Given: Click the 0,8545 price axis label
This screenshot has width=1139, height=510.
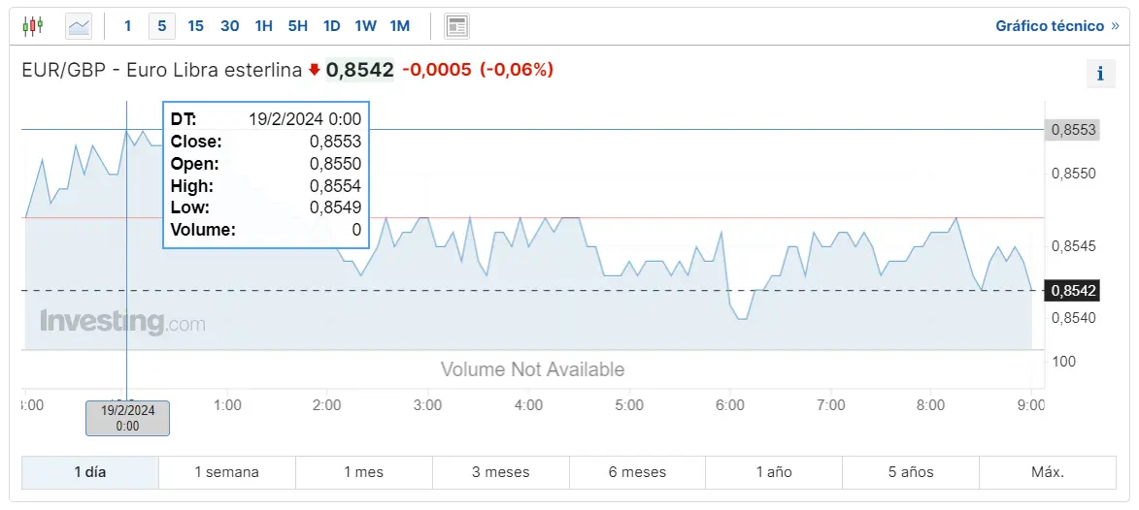Looking at the screenshot, I should (1072, 246).
